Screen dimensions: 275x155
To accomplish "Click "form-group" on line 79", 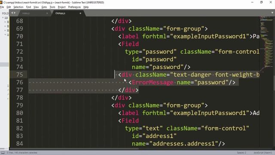I will (x=183, y=105).
